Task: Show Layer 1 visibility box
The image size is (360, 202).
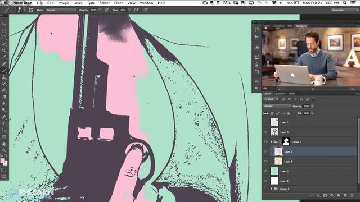Action: pyautogui.click(x=265, y=122)
